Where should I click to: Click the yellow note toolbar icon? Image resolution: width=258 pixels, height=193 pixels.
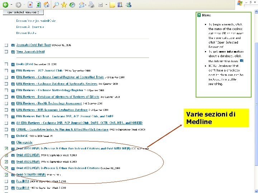click(112, 5)
